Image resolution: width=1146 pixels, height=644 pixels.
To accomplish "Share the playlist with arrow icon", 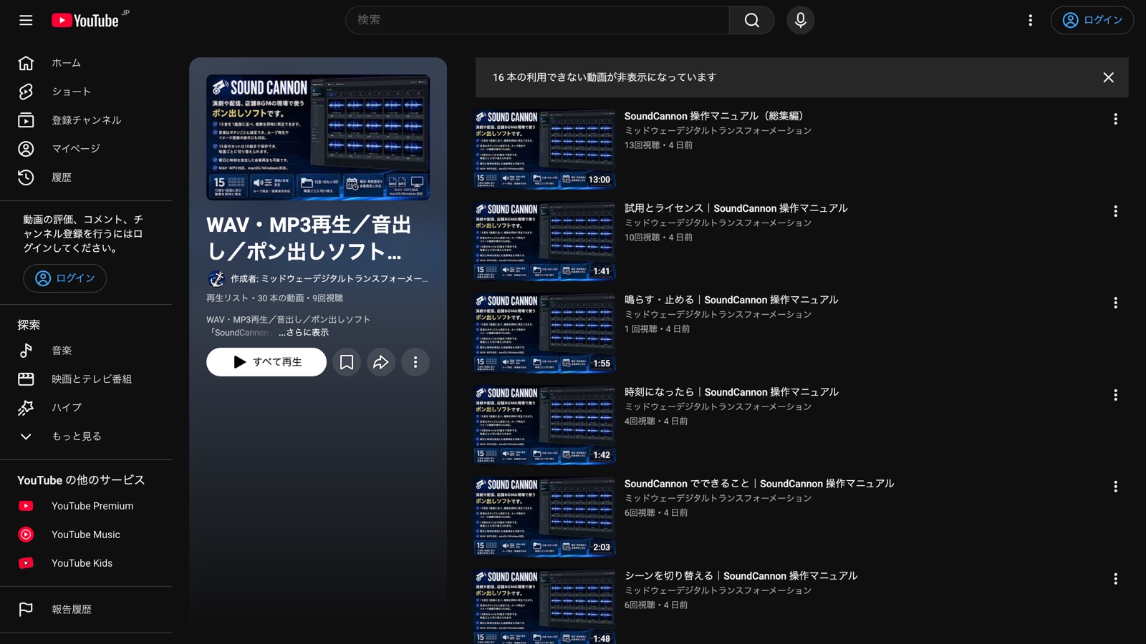I will 381,362.
